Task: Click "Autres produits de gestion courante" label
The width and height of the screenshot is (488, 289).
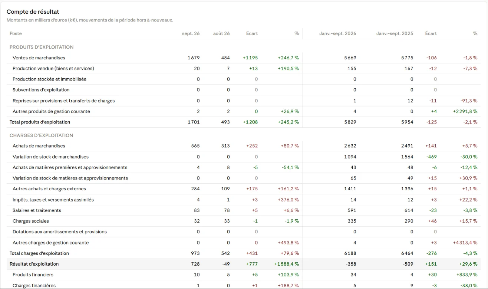Action: [x=51, y=111]
